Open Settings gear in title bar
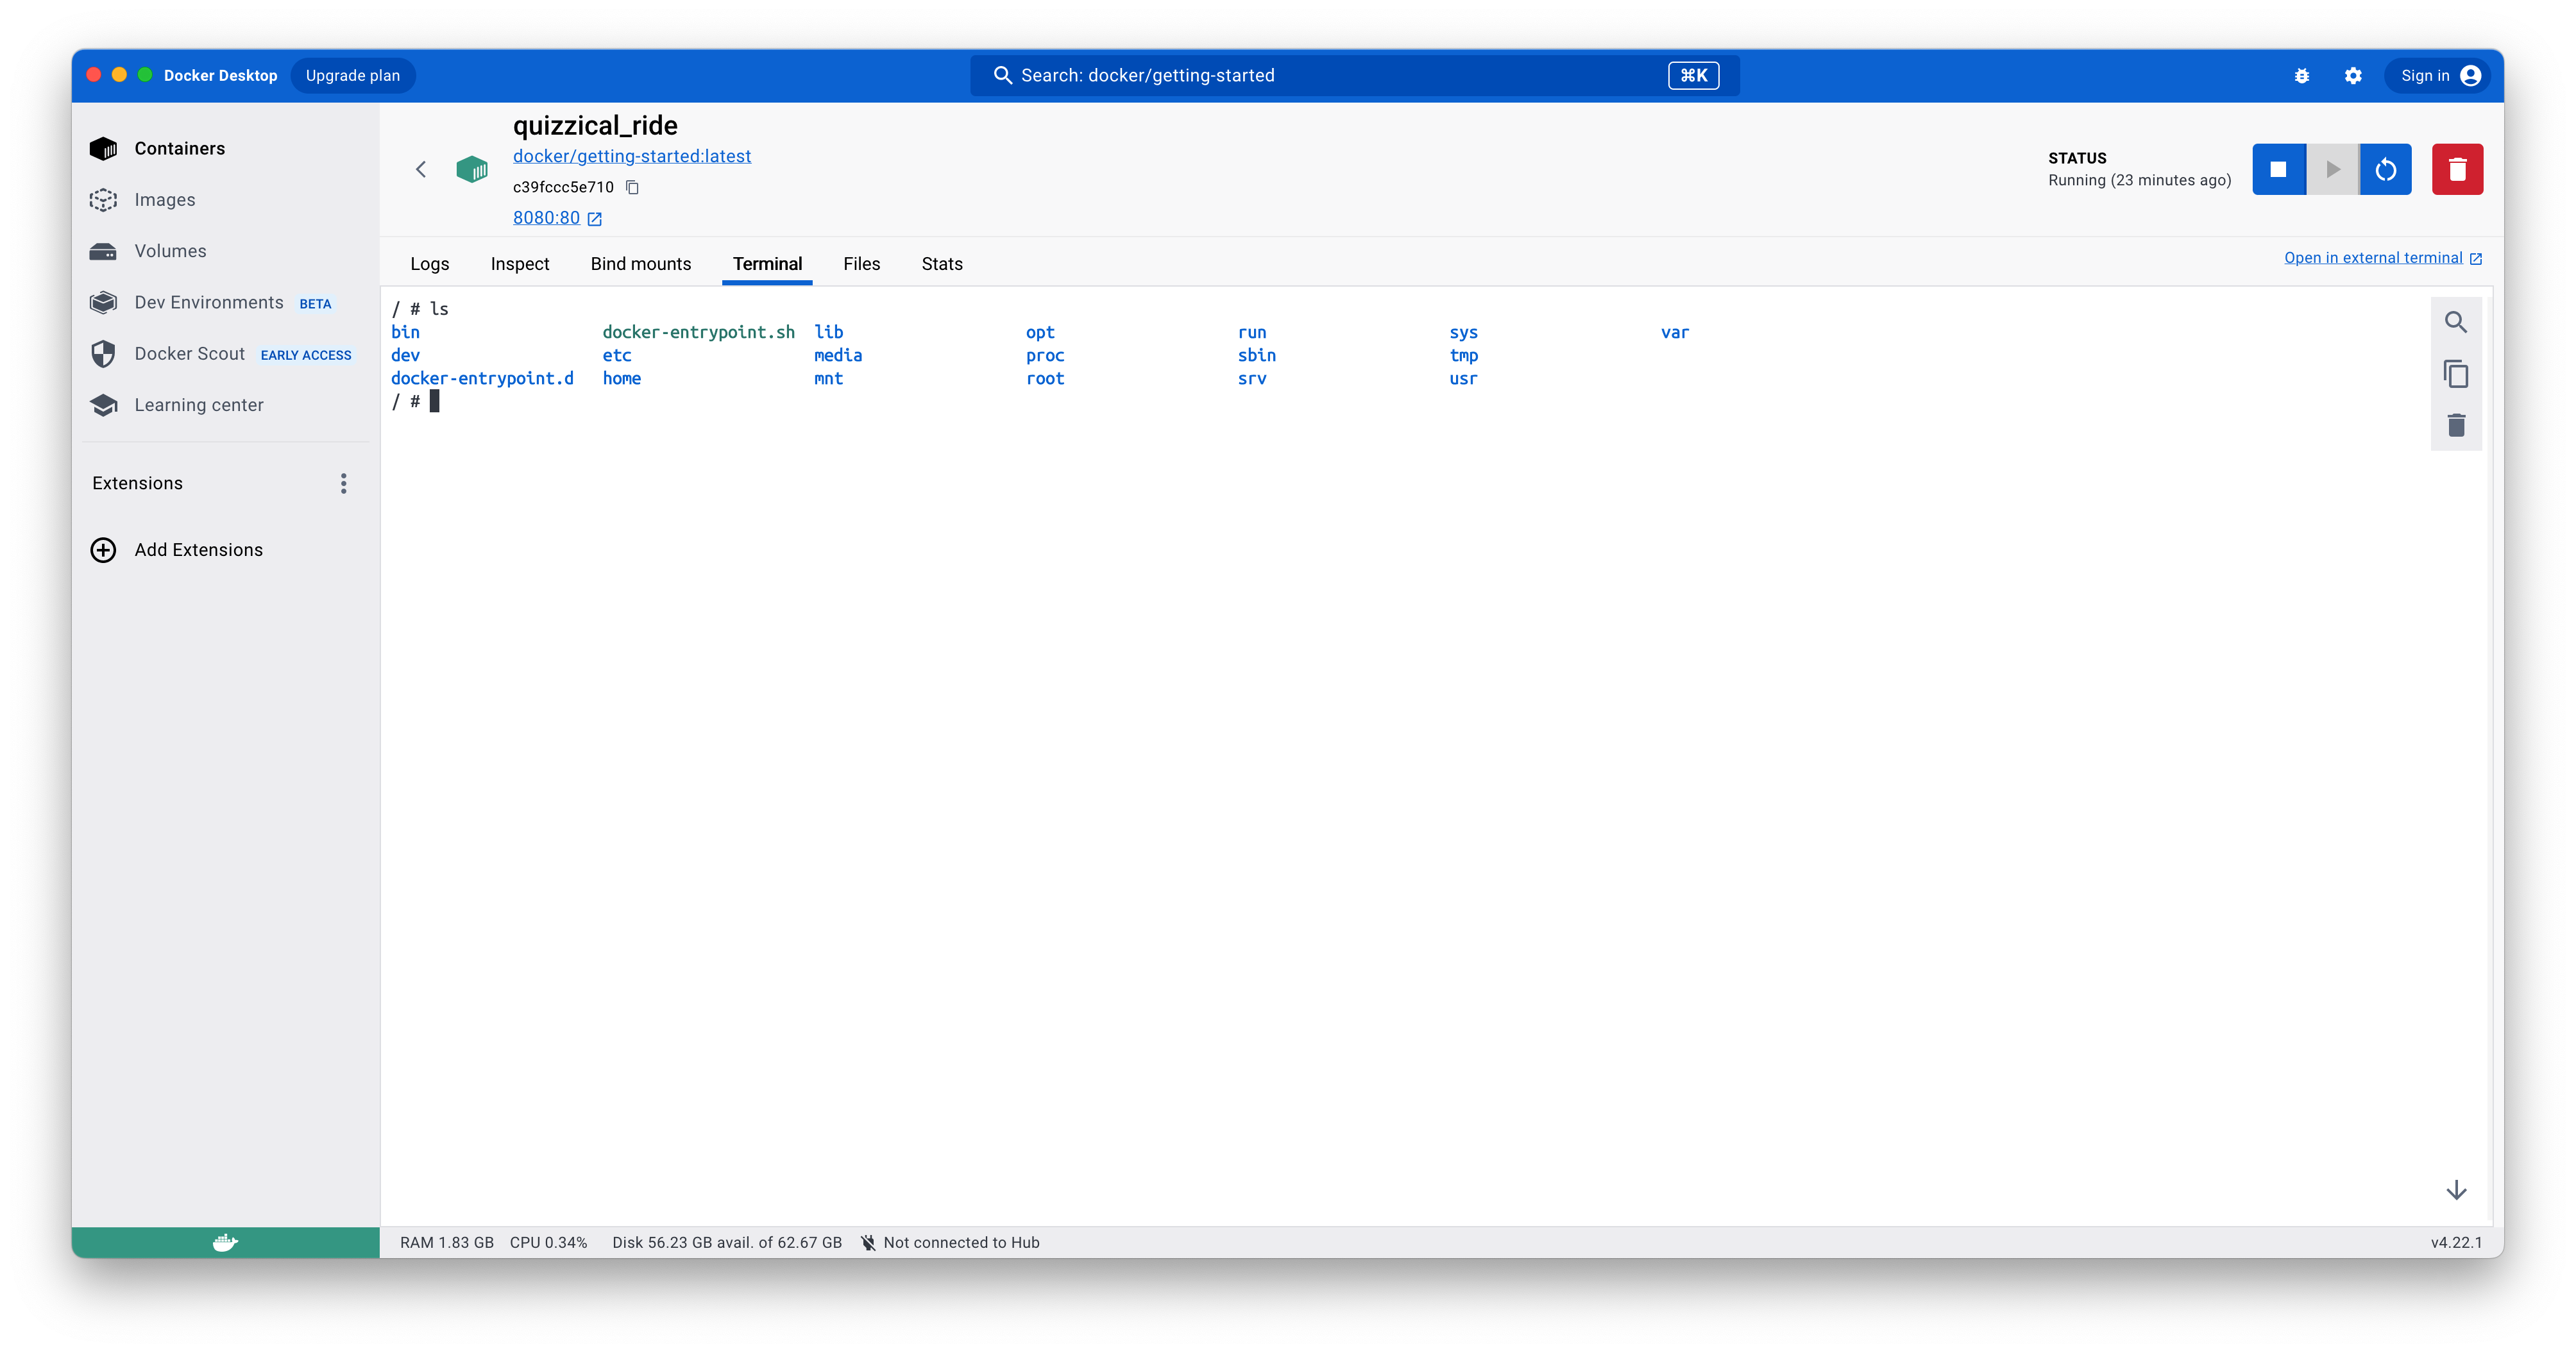 (x=2352, y=76)
